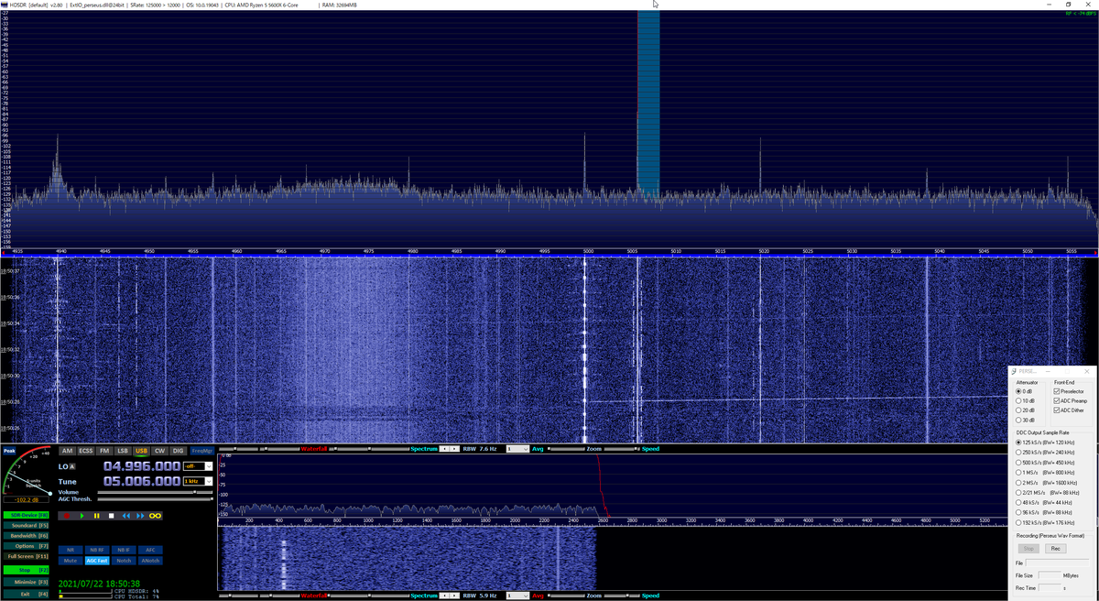The height and width of the screenshot is (601, 1099).
Task: Click the upper Spectrum RBW stepper arrows
Action: click(x=449, y=449)
